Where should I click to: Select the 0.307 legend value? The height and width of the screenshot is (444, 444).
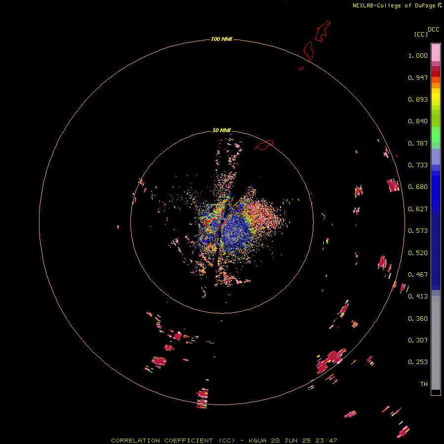pos(418,340)
